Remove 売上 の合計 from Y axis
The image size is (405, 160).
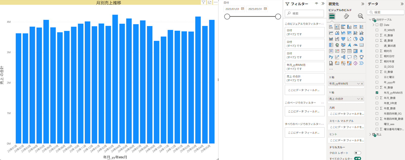click(x=362, y=99)
